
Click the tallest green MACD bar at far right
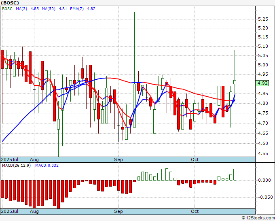coord(235,175)
